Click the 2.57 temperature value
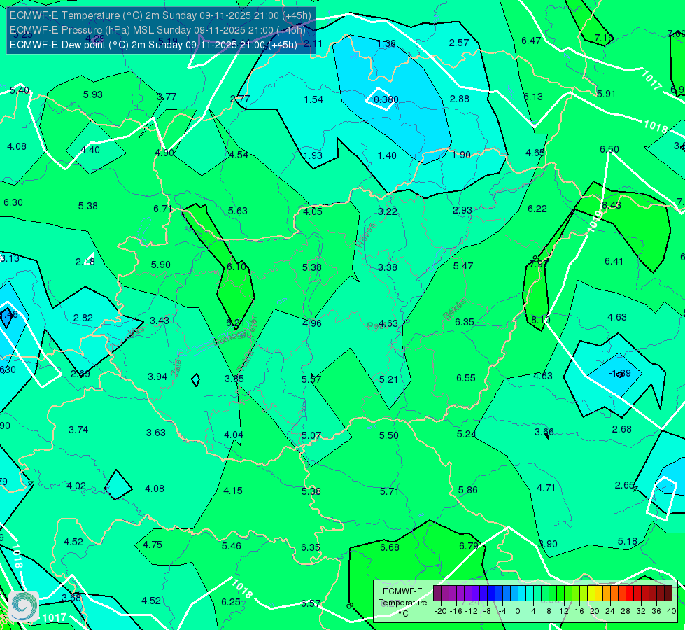 click(459, 43)
